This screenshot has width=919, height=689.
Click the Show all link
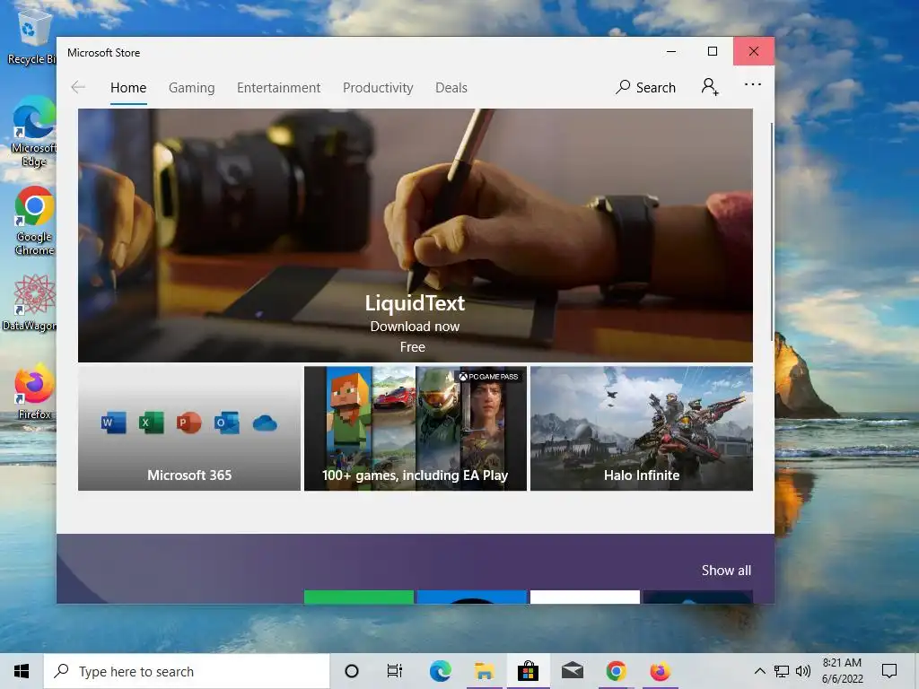coord(726,571)
